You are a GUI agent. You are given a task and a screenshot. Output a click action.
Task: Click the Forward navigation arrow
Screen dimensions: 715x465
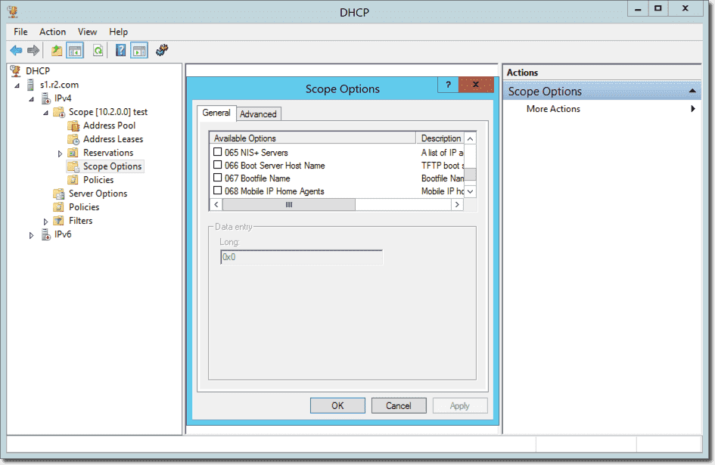pos(34,50)
